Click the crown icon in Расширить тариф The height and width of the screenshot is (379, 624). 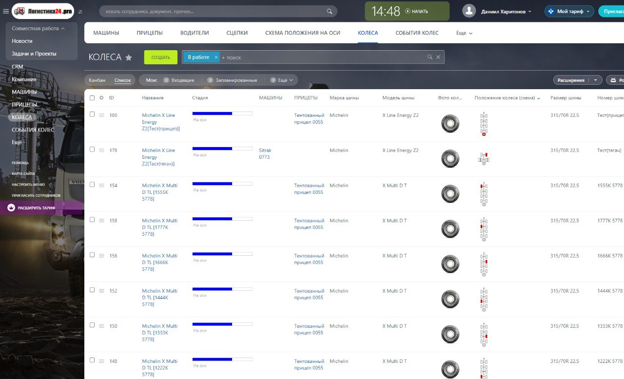[11, 208]
